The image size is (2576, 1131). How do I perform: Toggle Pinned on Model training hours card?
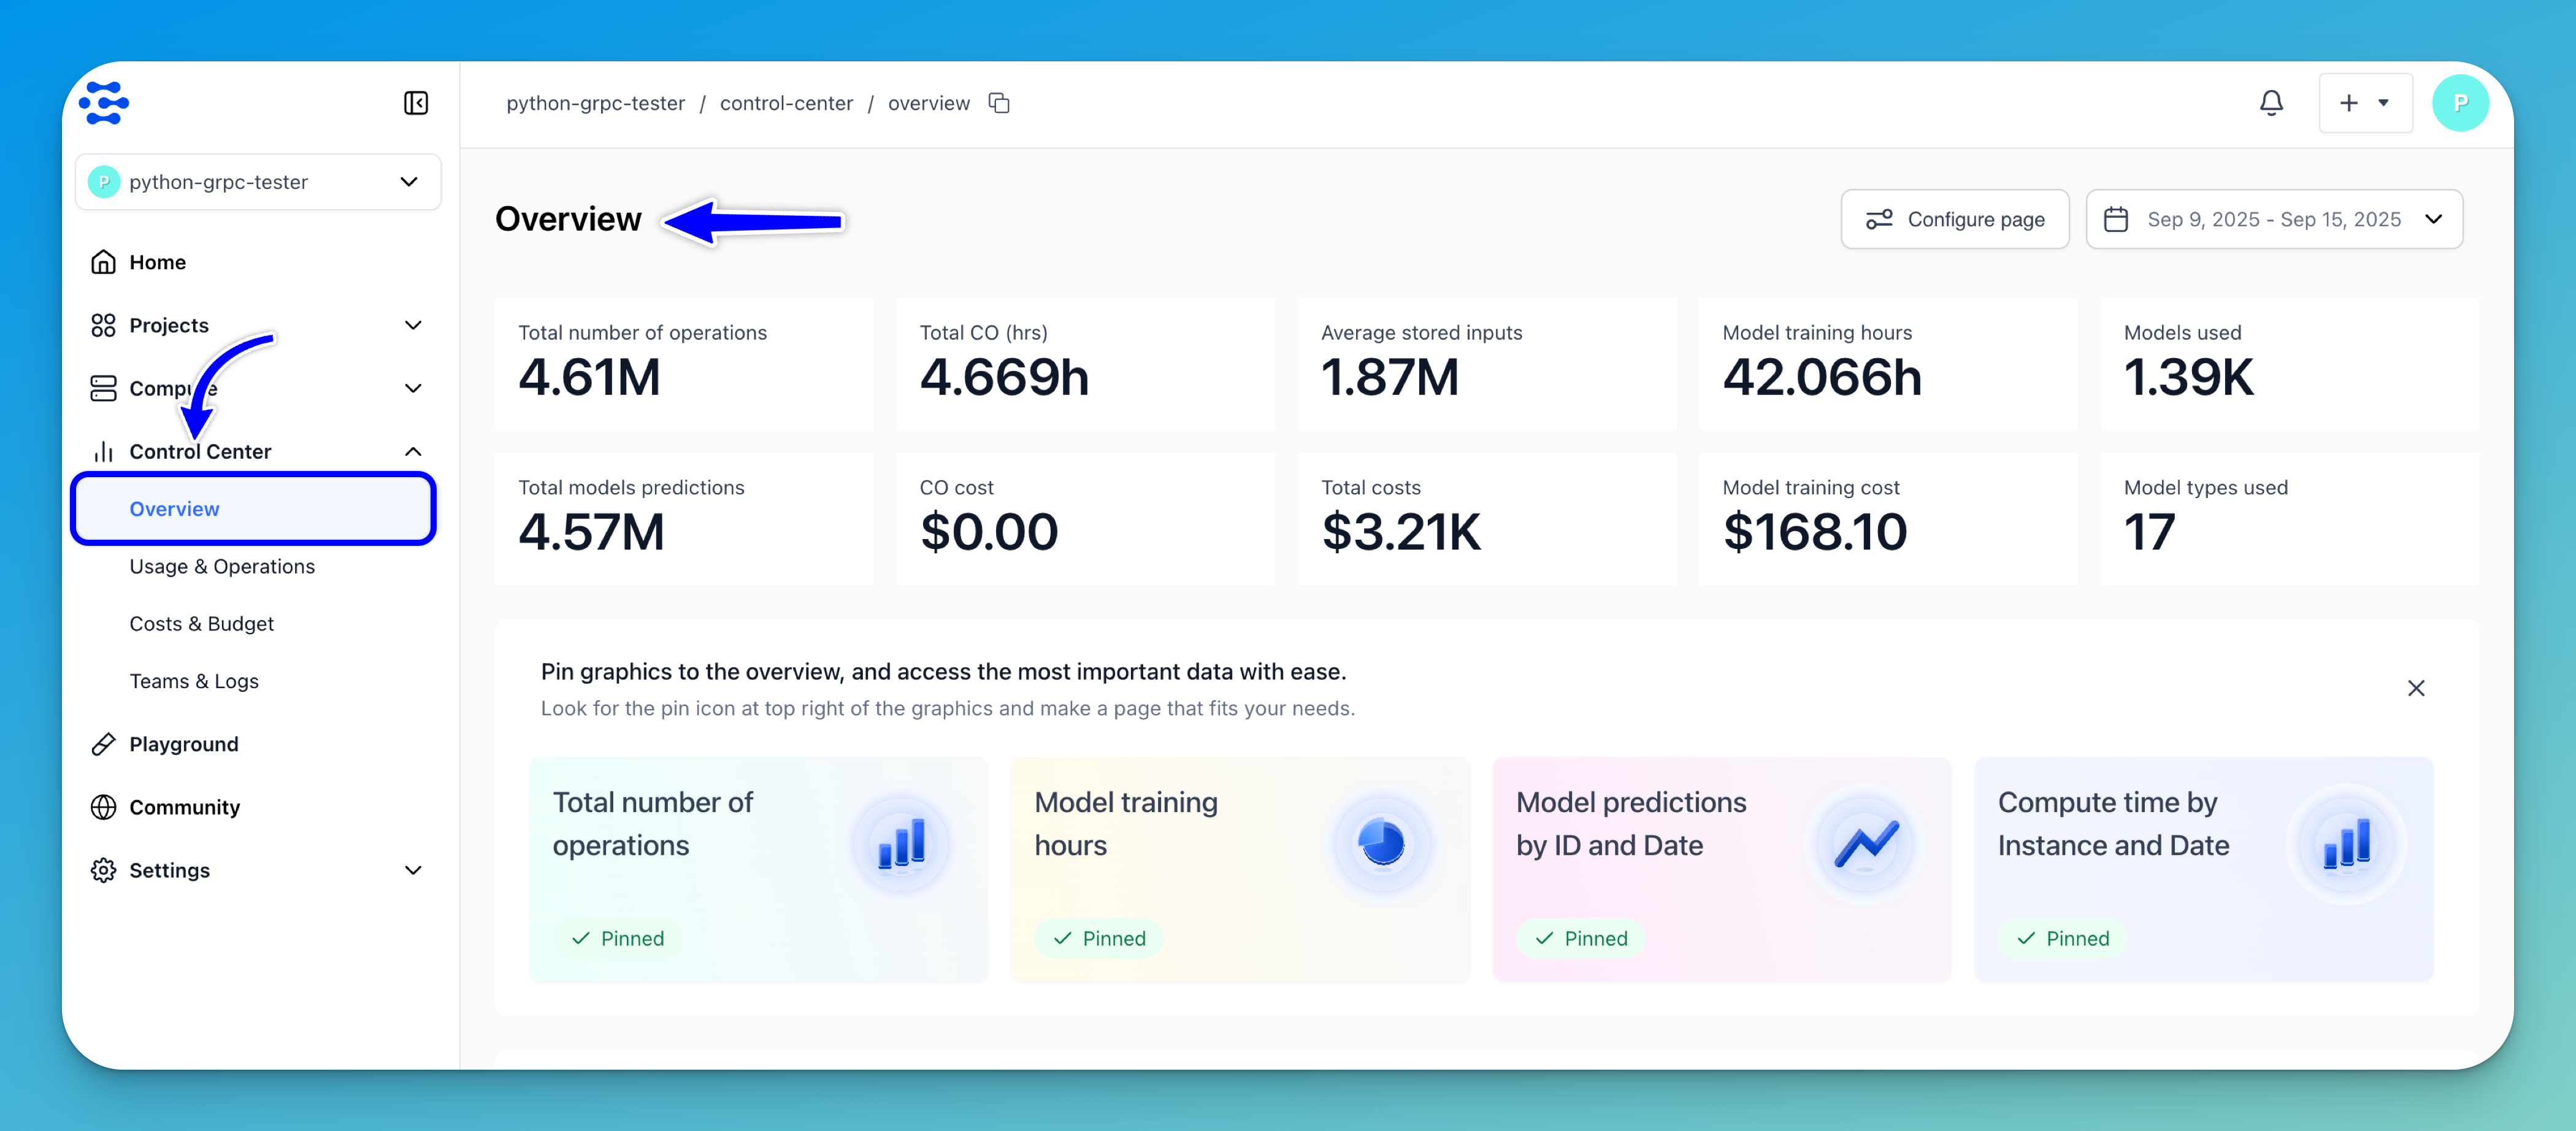point(1099,938)
